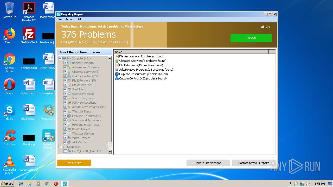Select 'Add/Remove Programs(15 problems found)' result row
Image resolution: width=333 pixels, height=187 pixels.
(x=146, y=70)
